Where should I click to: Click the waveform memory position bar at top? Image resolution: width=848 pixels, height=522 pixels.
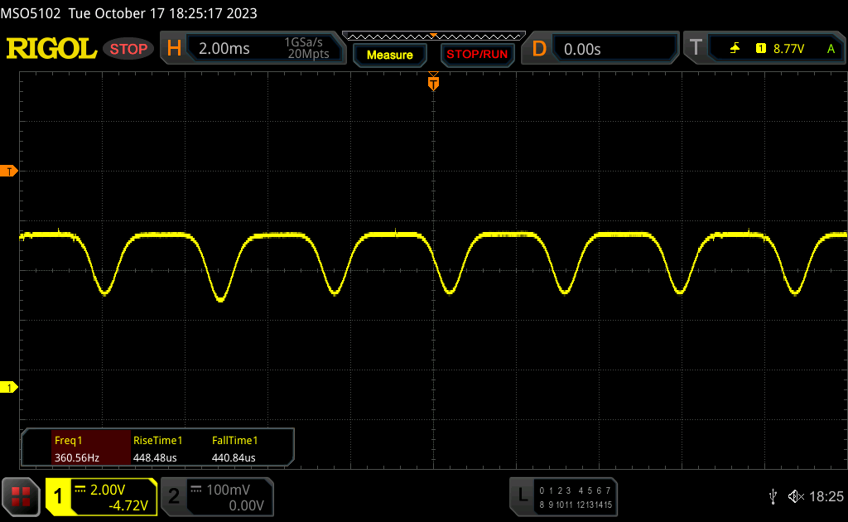pyautogui.click(x=433, y=36)
